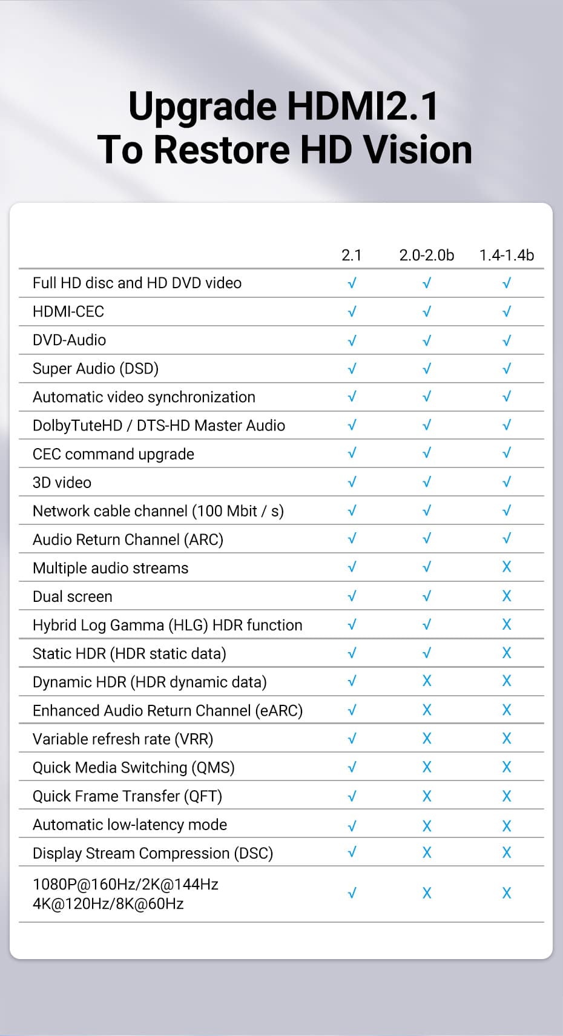Click the Quick Frame Transfer (QFT) label
This screenshot has height=1036, width=563.
coord(128,796)
